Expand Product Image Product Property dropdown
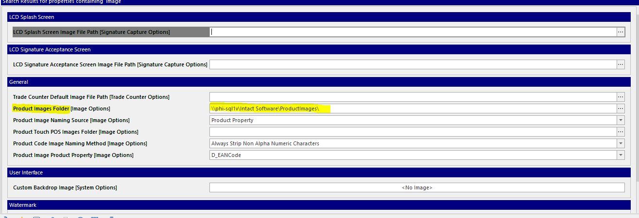The image size is (639, 218). click(x=621, y=155)
